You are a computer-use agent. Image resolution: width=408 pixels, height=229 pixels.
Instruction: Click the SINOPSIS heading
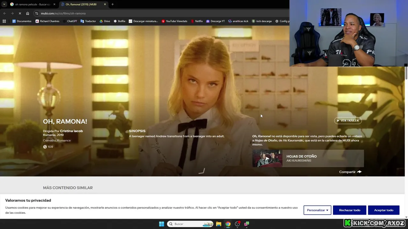click(x=137, y=131)
